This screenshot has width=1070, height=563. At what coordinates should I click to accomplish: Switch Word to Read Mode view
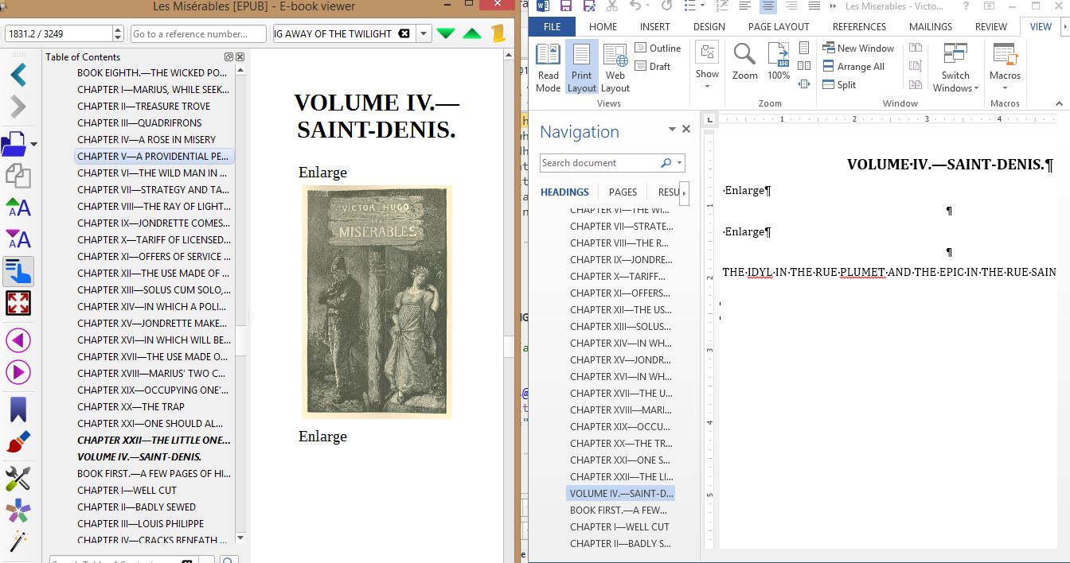[x=548, y=68]
